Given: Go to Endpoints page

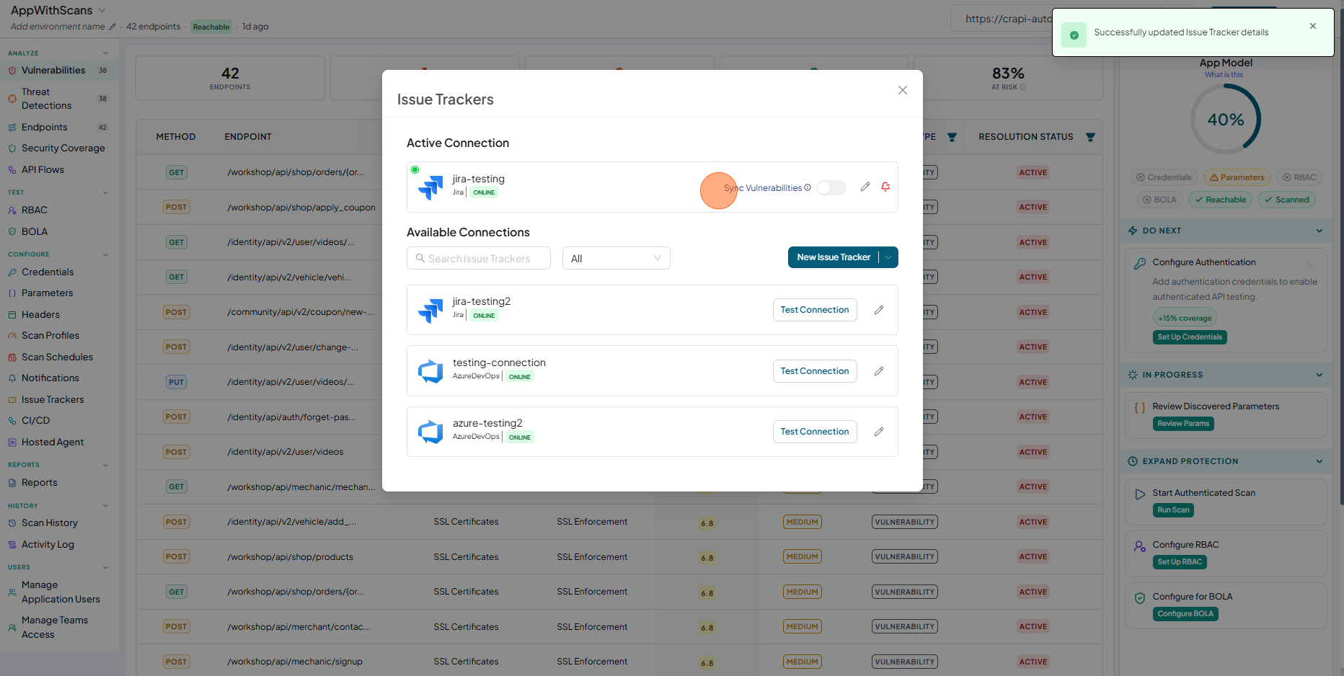Looking at the screenshot, I should tap(44, 127).
